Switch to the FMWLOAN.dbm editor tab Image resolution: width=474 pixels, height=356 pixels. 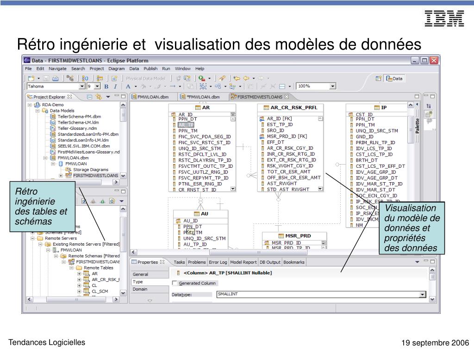(x=154, y=97)
